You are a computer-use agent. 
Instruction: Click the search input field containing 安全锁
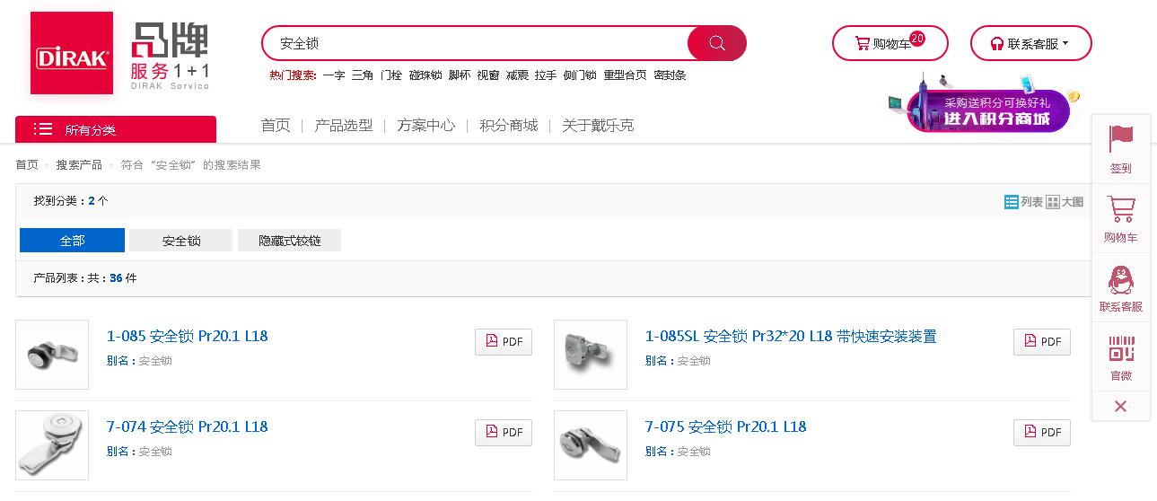coord(474,43)
